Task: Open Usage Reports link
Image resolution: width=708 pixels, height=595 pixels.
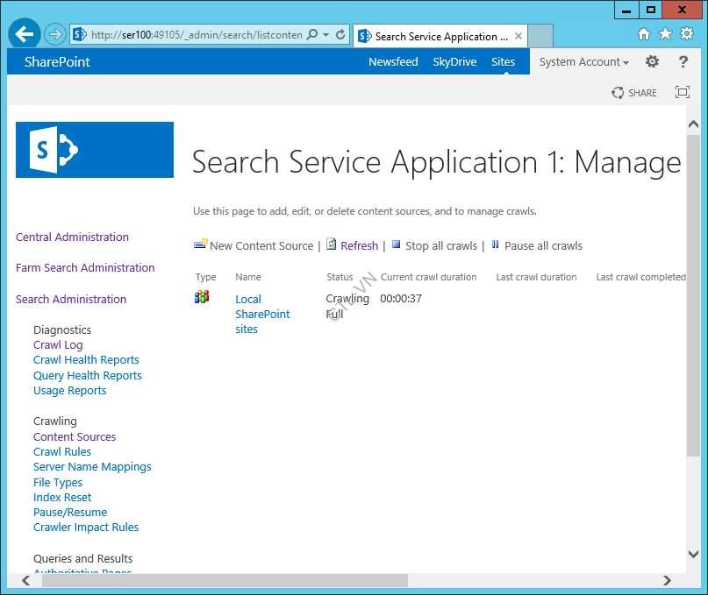Action: point(69,391)
